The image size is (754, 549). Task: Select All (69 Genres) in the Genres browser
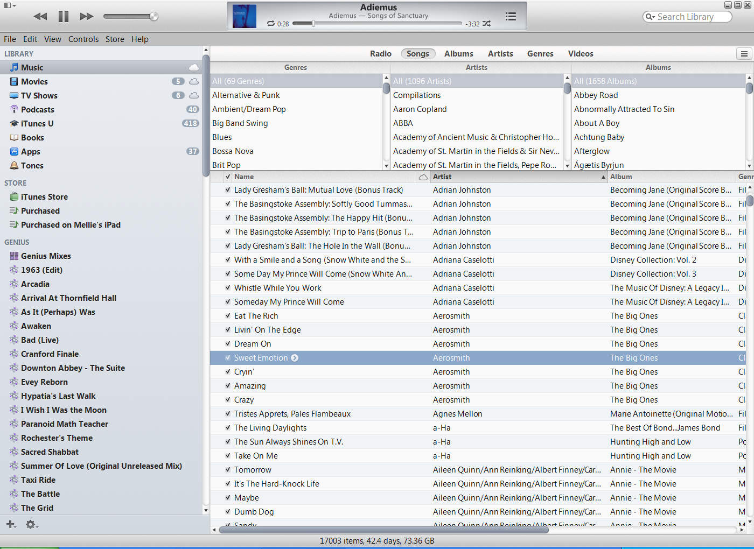[296, 81]
